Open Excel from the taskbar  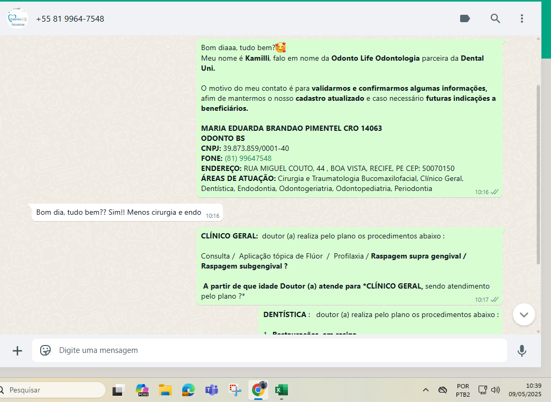click(x=282, y=390)
